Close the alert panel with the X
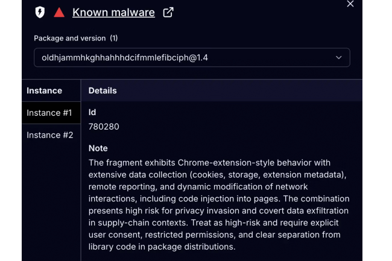392x261 pixels. pos(350,4)
